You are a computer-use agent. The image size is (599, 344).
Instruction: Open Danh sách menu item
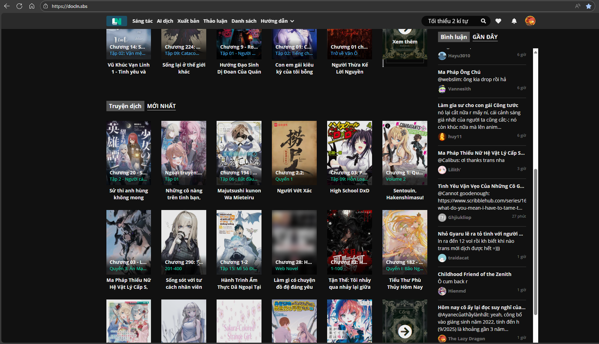[x=244, y=21]
